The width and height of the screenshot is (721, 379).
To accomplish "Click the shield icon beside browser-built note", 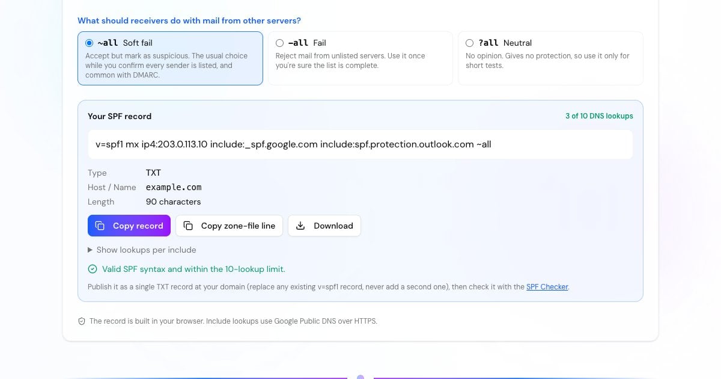I will (x=82, y=321).
